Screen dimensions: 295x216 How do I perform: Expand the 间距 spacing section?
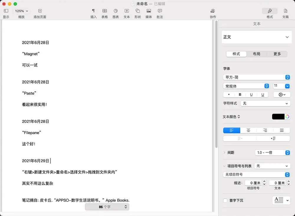[224, 153]
